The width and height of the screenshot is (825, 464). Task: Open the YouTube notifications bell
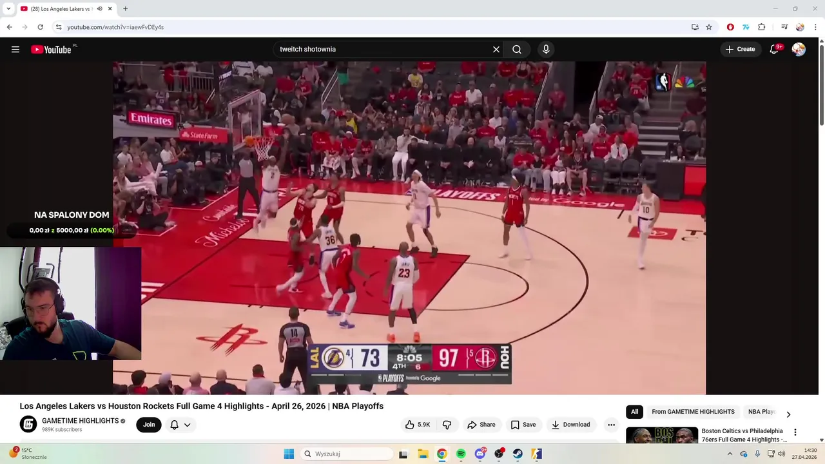click(774, 49)
